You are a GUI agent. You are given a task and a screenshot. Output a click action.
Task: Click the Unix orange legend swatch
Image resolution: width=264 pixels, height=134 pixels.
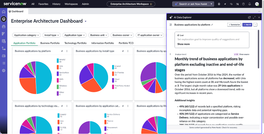coord(58,67)
